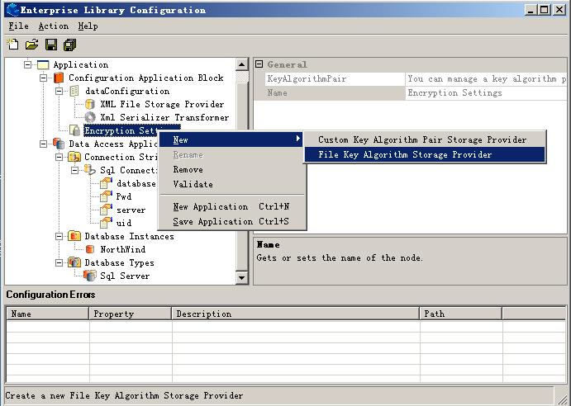Collapse the Database Instances tree node
Image resolution: width=571 pixels, height=406 pixels.
pos(59,236)
